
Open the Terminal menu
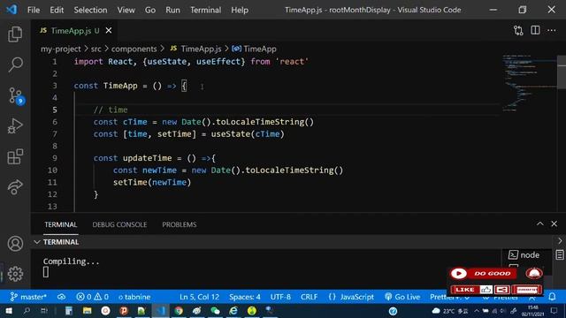[206, 10]
